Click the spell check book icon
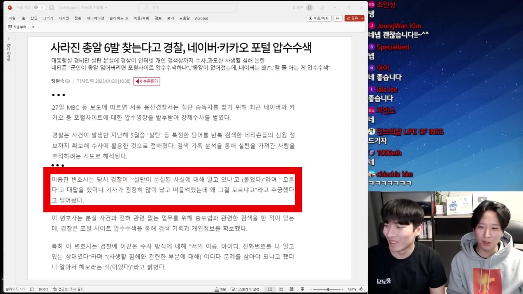Image resolution: width=523 pixels, height=294 pixels. [x=32, y=289]
